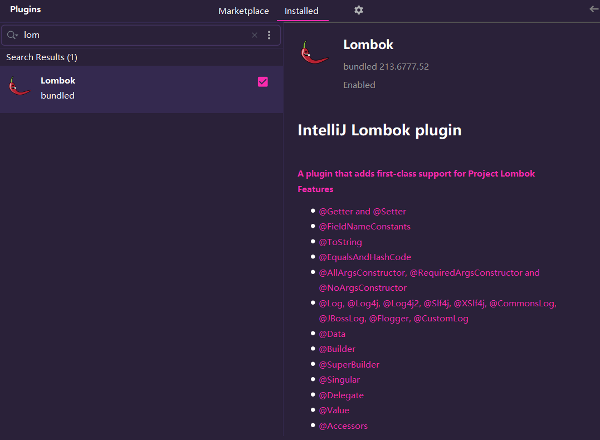Open the @SuperBuilder link
Image resolution: width=600 pixels, height=440 pixels.
click(x=349, y=365)
